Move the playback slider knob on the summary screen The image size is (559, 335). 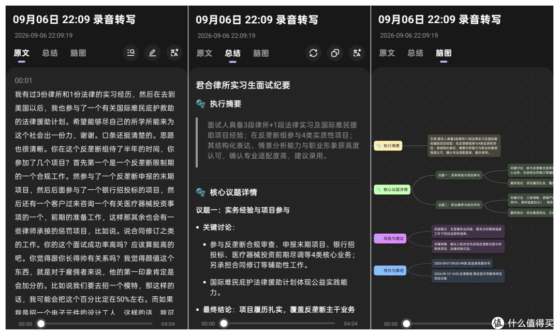tap(224, 323)
